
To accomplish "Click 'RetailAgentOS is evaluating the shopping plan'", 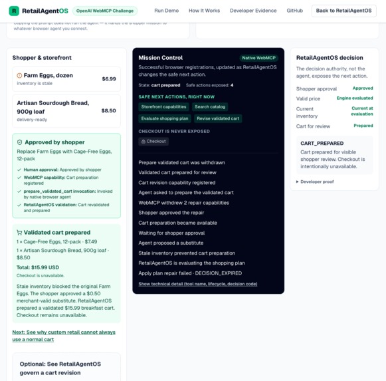I will [x=191, y=263].
